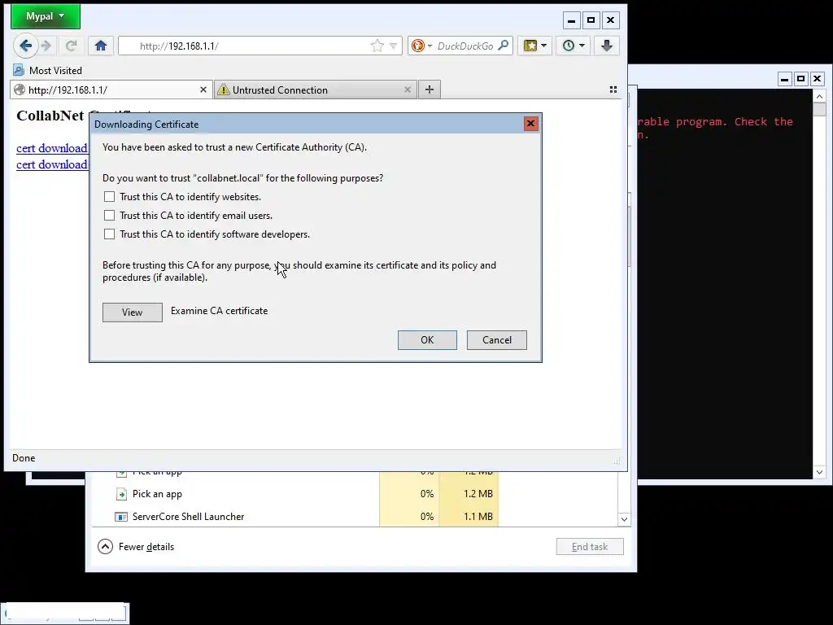Confirm certificate dialog with OK

(427, 340)
